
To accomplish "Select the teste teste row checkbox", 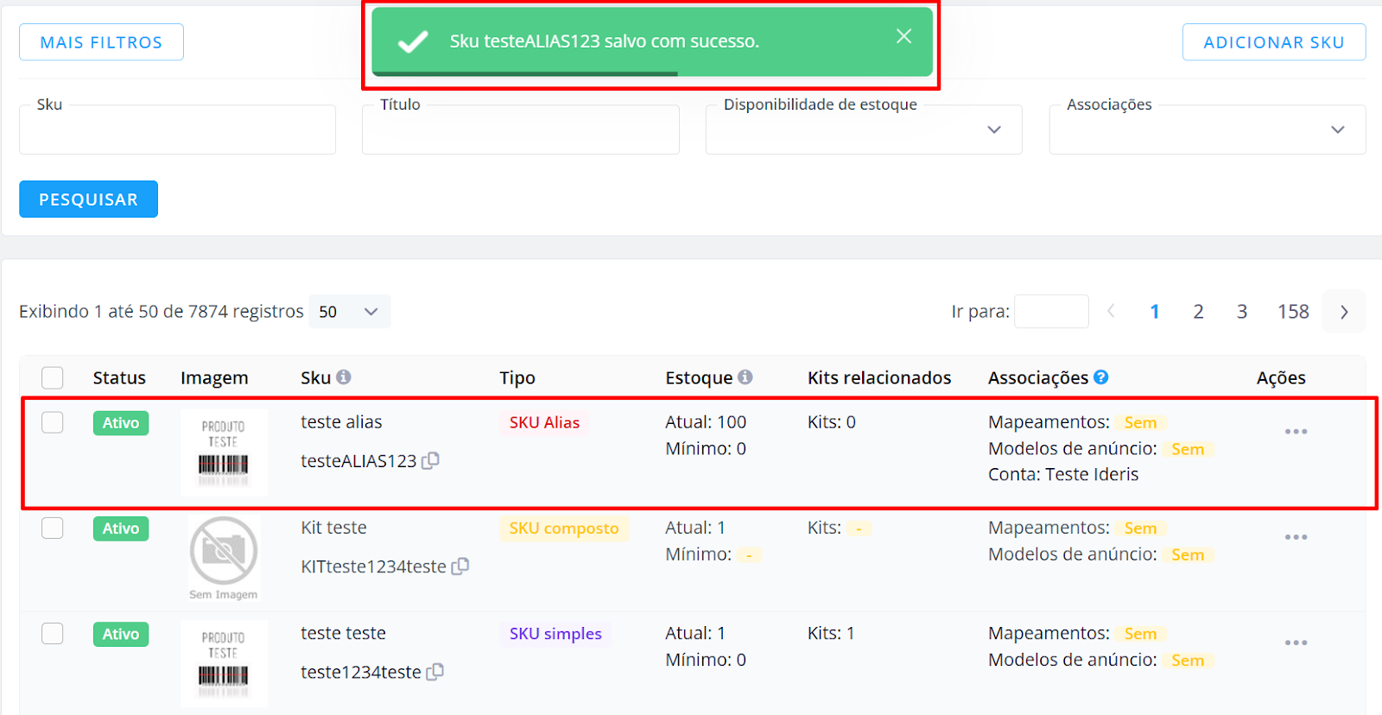I will point(53,633).
